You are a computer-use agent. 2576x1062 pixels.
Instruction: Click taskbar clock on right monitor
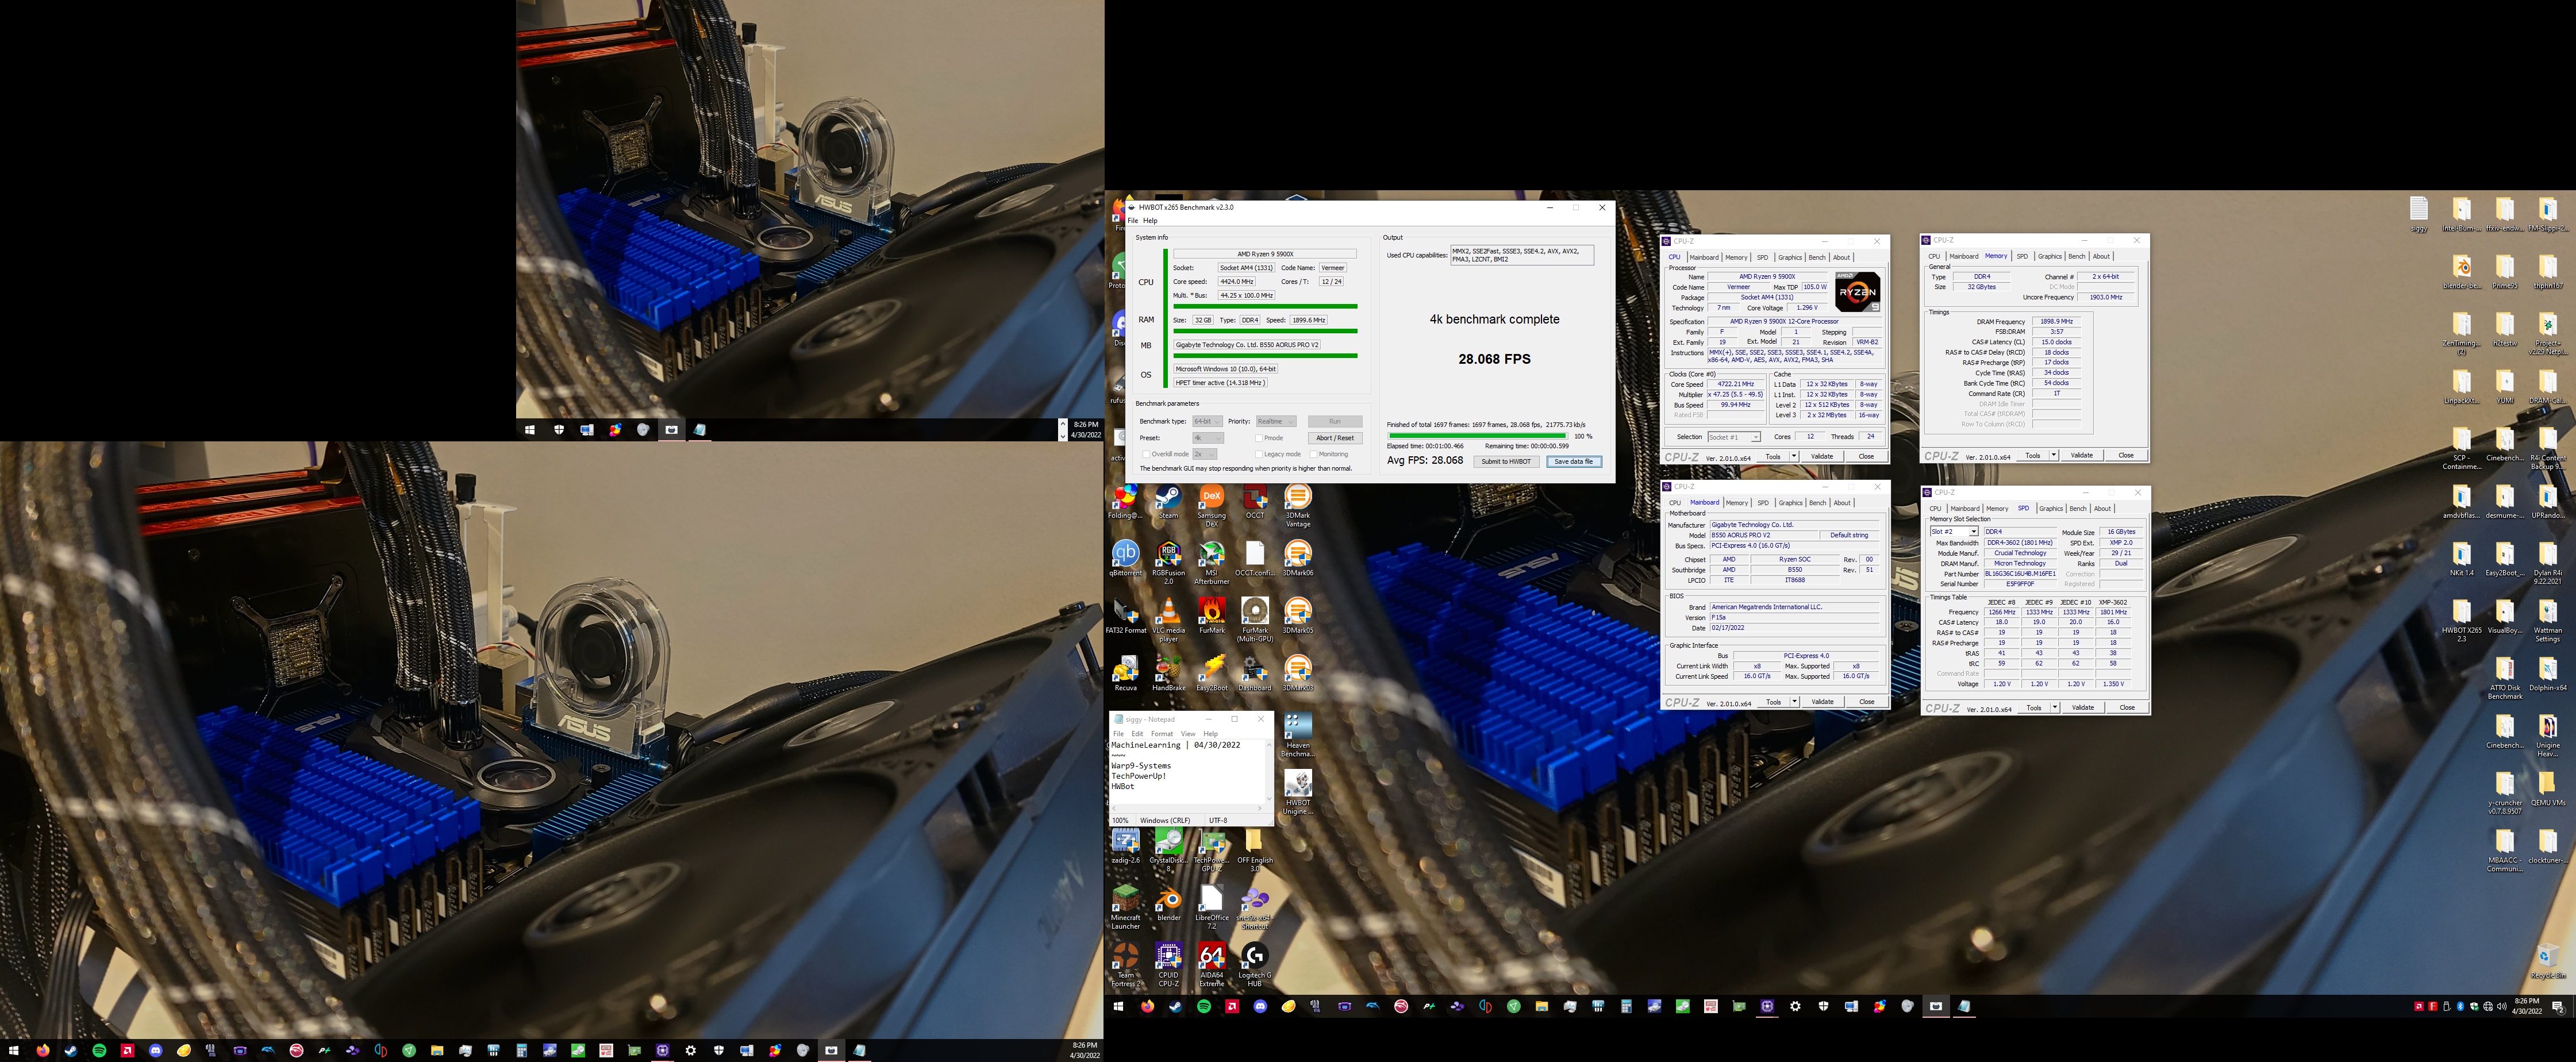[x=2526, y=1006]
